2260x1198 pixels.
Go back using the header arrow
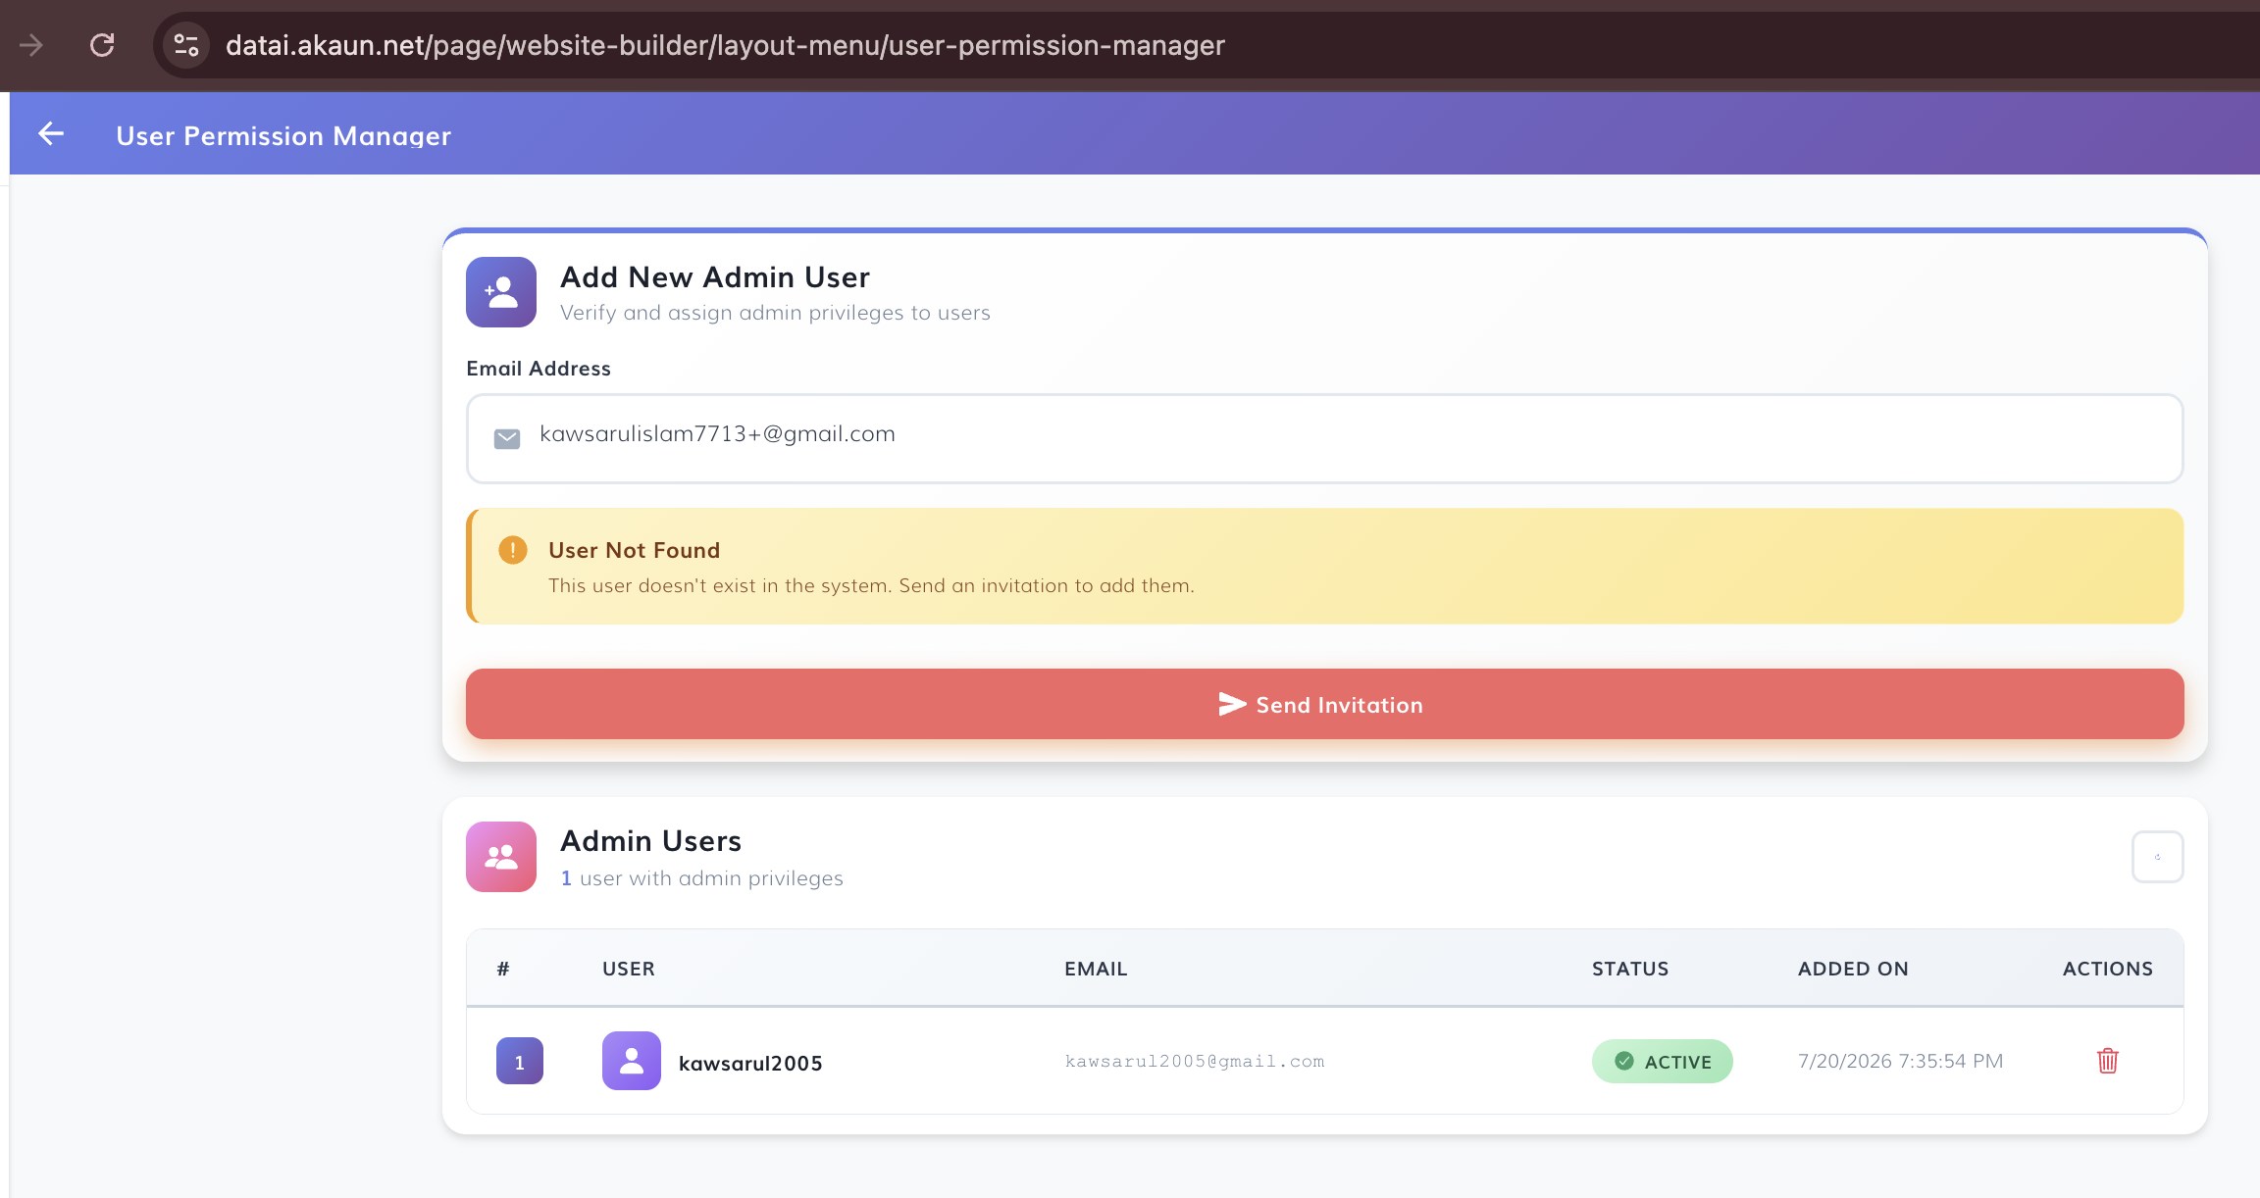(51, 134)
